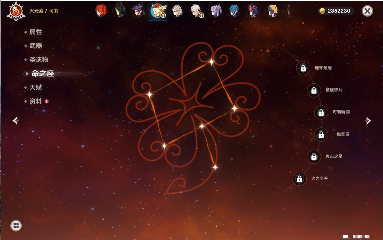Click the 破破弹片 constellation label
The width and height of the screenshot is (383, 240).
pyautogui.click(x=334, y=90)
